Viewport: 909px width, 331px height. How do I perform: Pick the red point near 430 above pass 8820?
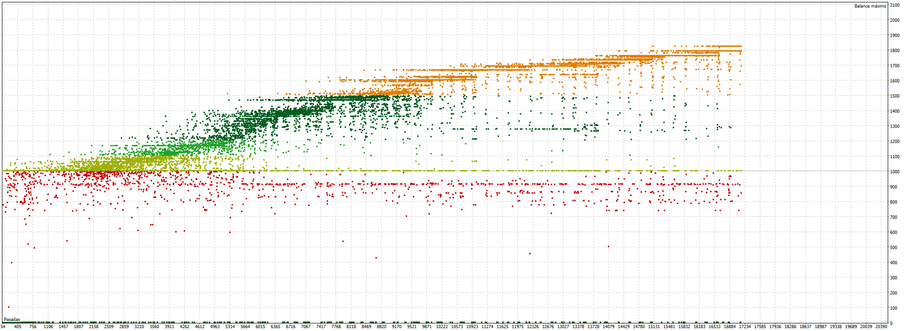click(376, 258)
